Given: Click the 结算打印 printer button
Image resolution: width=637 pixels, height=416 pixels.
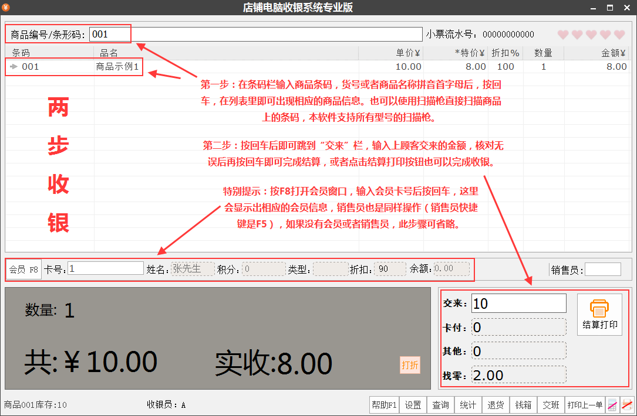Looking at the screenshot, I should [599, 315].
